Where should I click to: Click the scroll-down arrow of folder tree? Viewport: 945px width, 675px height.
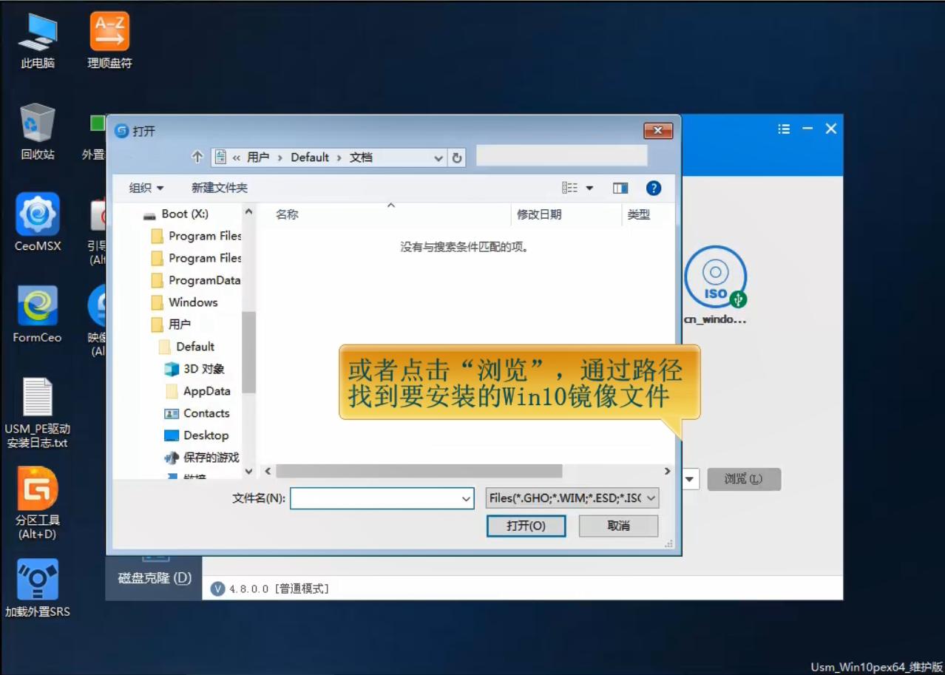point(248,471)
